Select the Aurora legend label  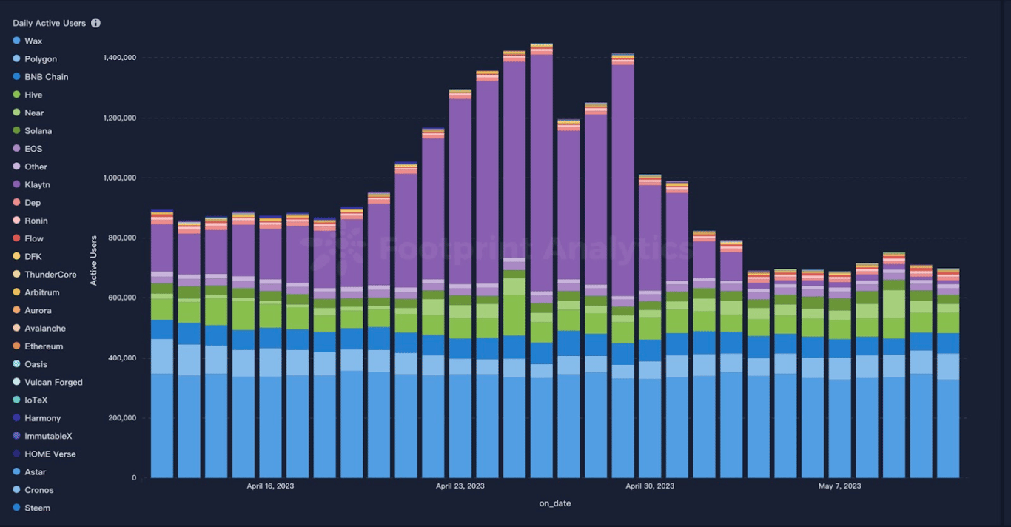pyautogui.click(x=38, y=311)
